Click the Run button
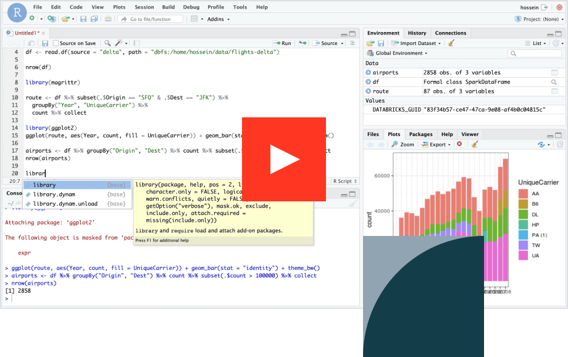568x357 pixels. (x=282, y=43)
